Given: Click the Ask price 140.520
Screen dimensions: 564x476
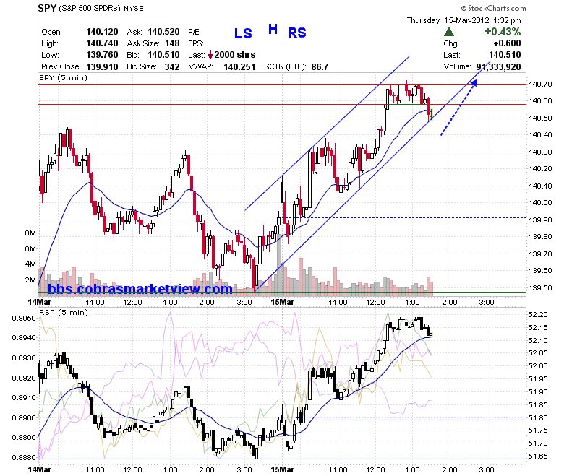Looking at the screenshot, I should (x=163, y=32).
